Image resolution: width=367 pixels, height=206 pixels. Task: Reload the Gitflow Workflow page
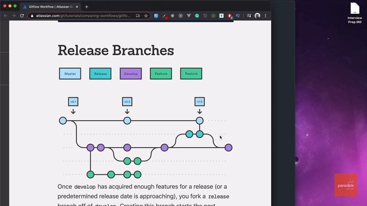coord(22,15)
